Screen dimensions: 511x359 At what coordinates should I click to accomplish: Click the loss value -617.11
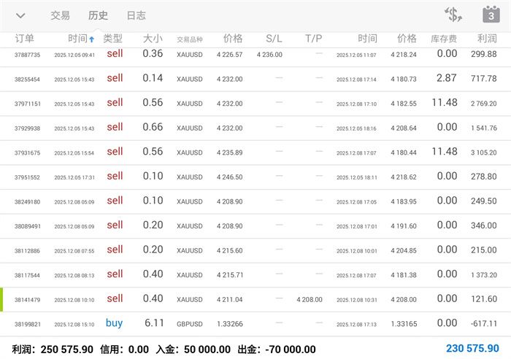click(x=484, y=323)
